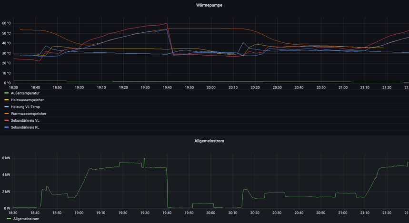The height and width of the screenshot is (223, 409).
Task: Click the 19:40 time label in Wärmepumpe chart
Action: 167,87
